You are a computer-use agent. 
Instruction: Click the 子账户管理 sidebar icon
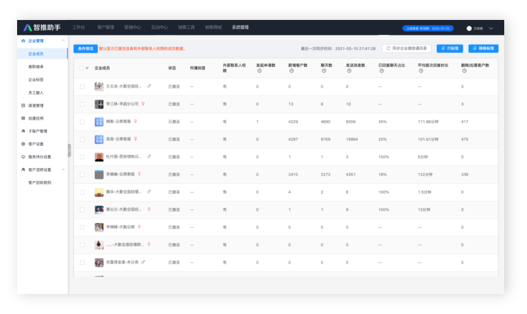[x=24, y=131]
